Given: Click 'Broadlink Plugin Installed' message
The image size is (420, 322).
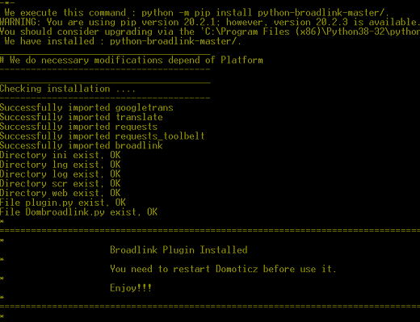Looking at the screenshot, I should tap(178, 250).
